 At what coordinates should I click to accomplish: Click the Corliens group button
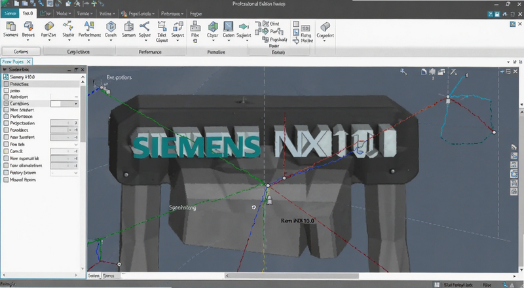pyautogui.click(x=21, y=52)
